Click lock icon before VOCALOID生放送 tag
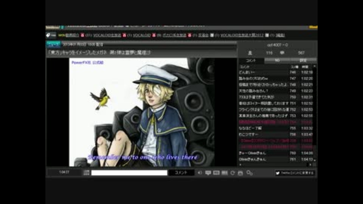 82,36
